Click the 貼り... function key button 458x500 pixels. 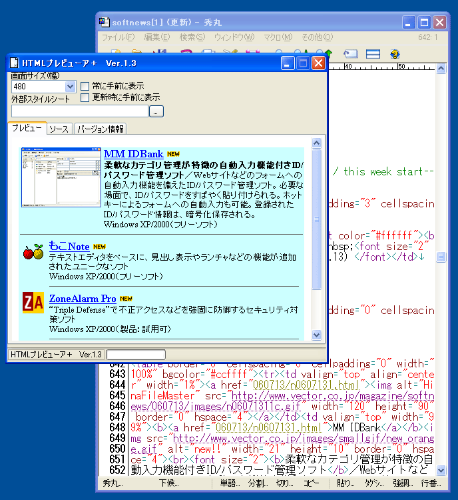pyautogui.click(x=345, y=483)
